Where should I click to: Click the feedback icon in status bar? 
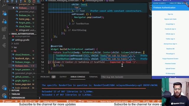[153, 101]
